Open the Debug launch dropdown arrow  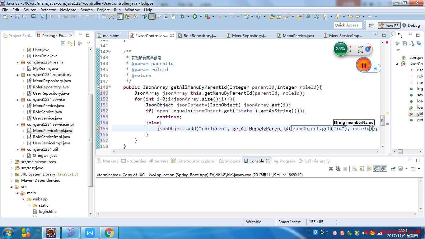pyautogui.click(x=188, y=16)
